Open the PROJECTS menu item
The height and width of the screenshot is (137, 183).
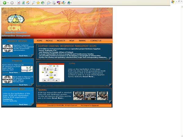click(x=61, y=41)
